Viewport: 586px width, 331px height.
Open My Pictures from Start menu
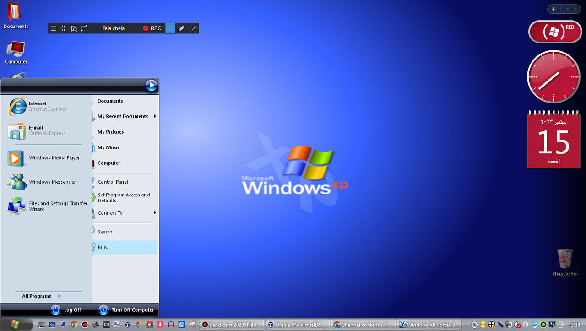click(x=125, y=132)
